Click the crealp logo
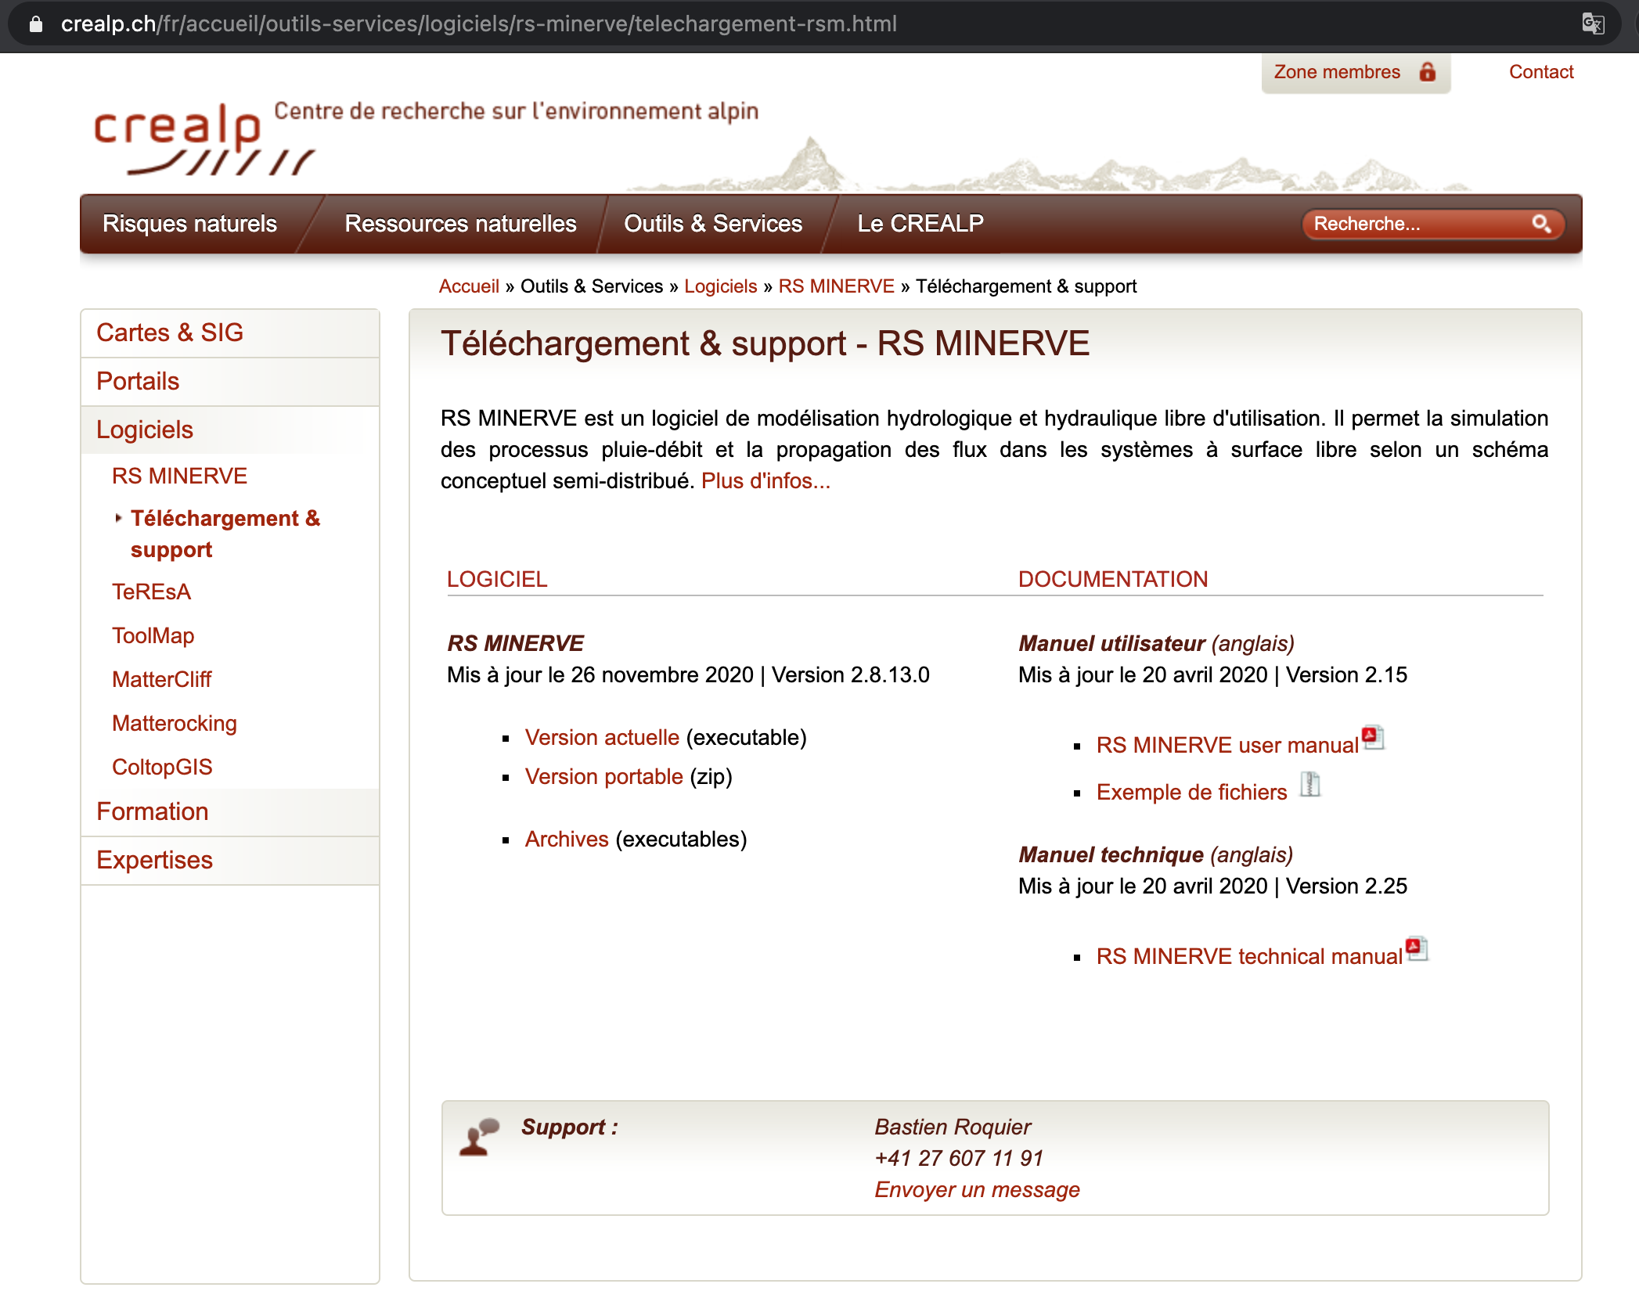Screen dimensions: 1639x1291 pyautogui.click(x=205, y=139)
